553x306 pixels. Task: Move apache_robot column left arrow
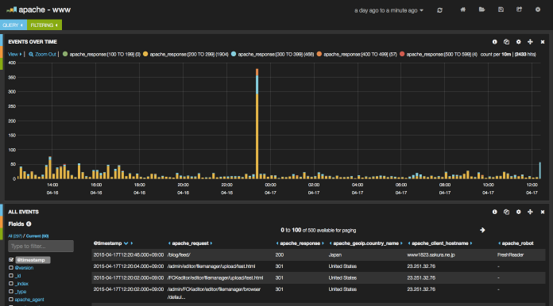500,243
